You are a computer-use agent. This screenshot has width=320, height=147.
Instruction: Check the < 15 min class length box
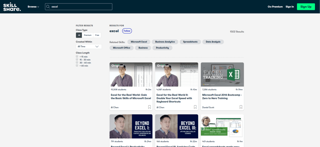[77, 56]
